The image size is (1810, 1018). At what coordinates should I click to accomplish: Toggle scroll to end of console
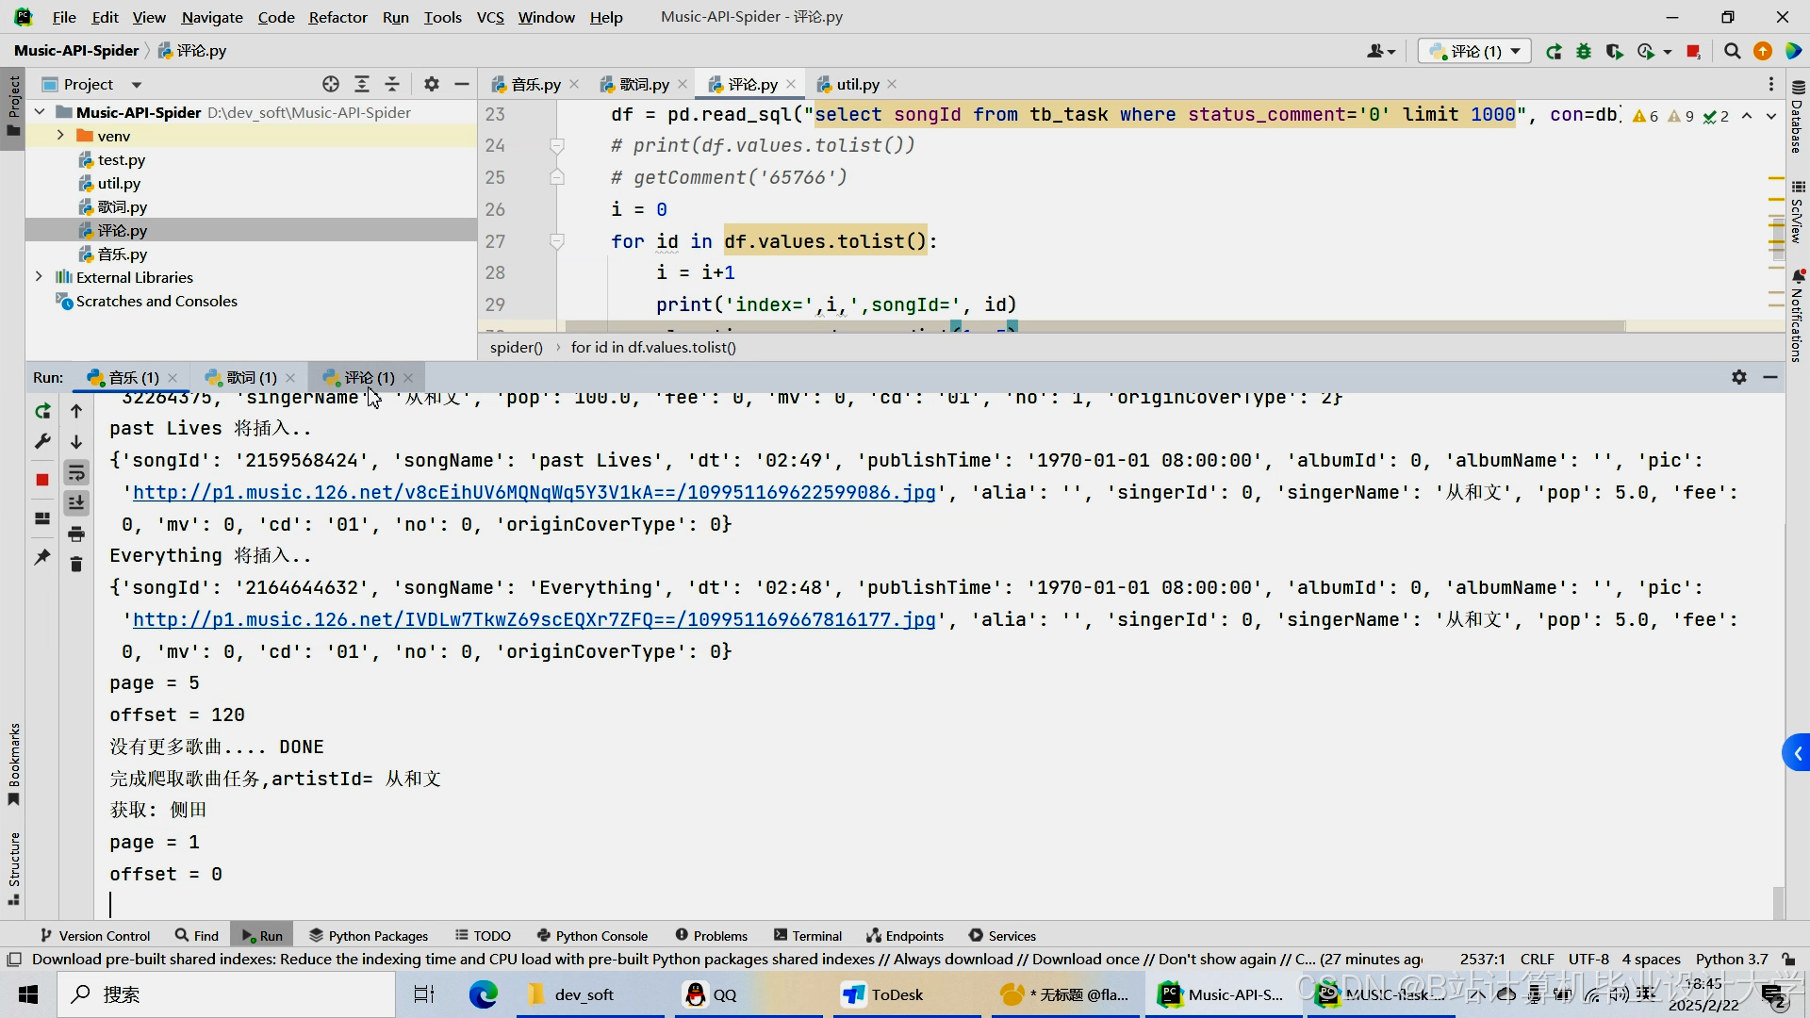(x=76, y=503)
